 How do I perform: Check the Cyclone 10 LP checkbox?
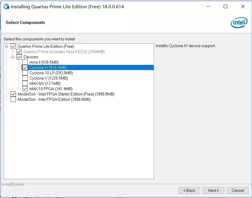(x=25, y=73)
